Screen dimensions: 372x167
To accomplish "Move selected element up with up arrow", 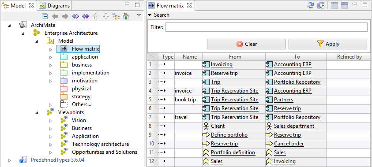I will point(96,16).
